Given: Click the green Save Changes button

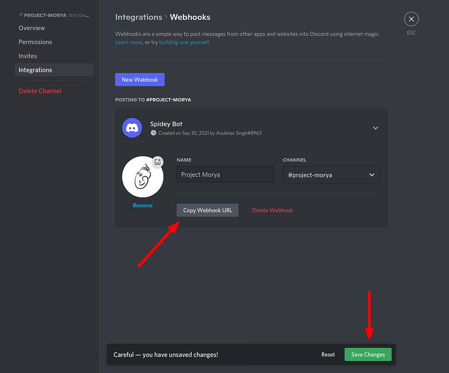Looking at the screenshot, I should (x=368, y=355).
